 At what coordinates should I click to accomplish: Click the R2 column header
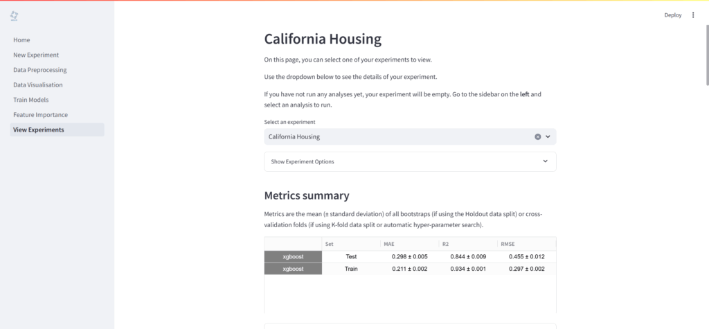coord(467,244)
